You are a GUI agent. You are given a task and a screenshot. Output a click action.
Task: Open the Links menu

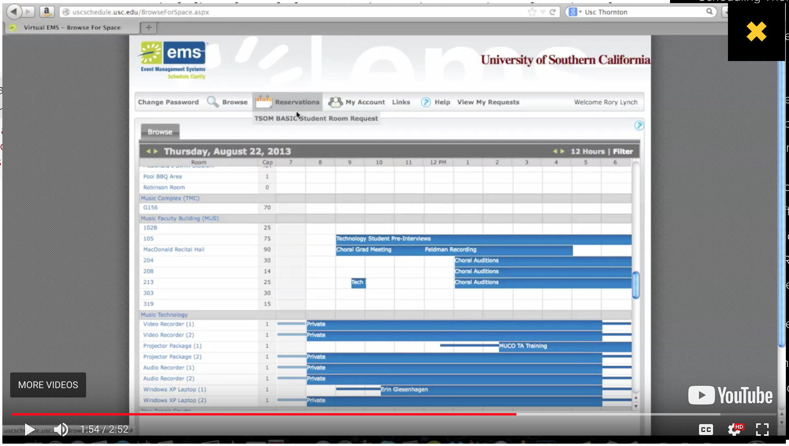pyautogui.click(x=401, y=102)
